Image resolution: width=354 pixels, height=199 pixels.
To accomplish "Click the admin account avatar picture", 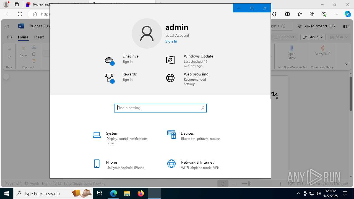I will (x=147, y=33).
